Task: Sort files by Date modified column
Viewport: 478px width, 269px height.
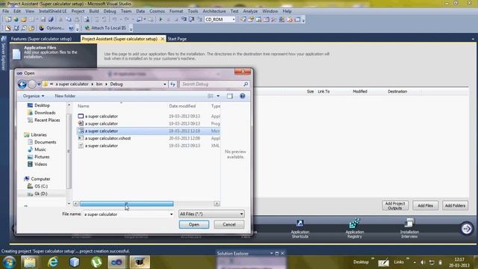Action: [182, 106]
